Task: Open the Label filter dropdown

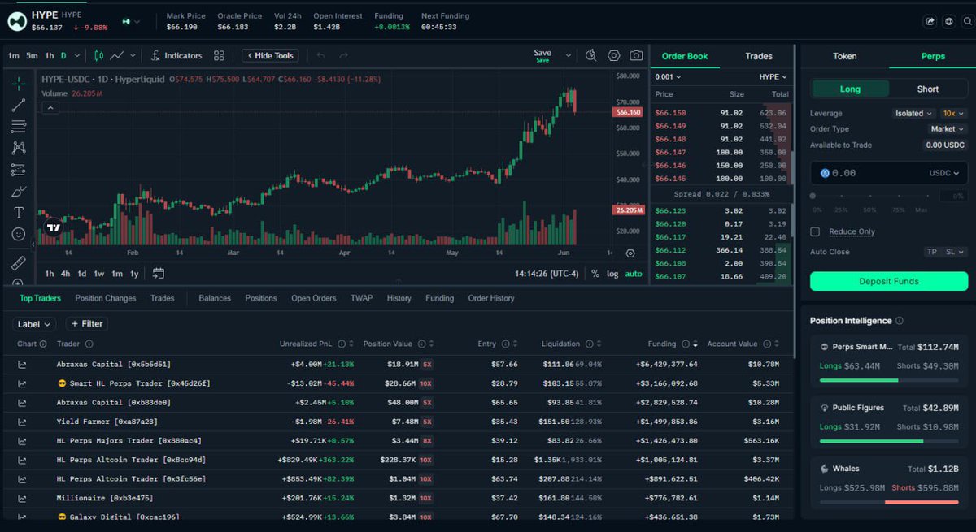Action: (35, 324)
